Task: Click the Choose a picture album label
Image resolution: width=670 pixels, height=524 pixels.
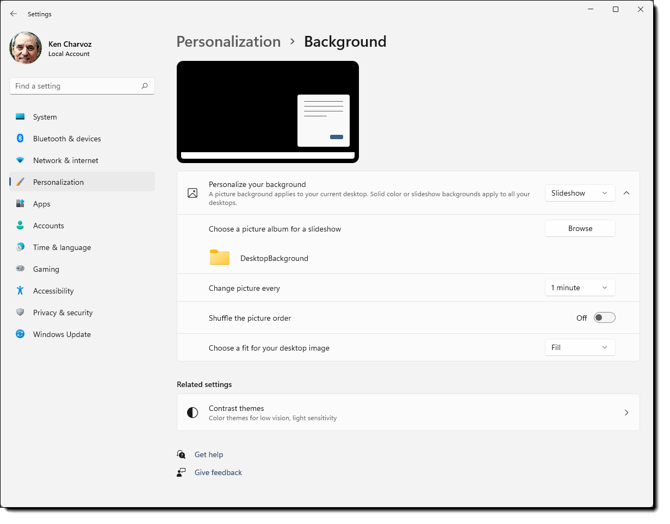Action: [x=275, y=229]
